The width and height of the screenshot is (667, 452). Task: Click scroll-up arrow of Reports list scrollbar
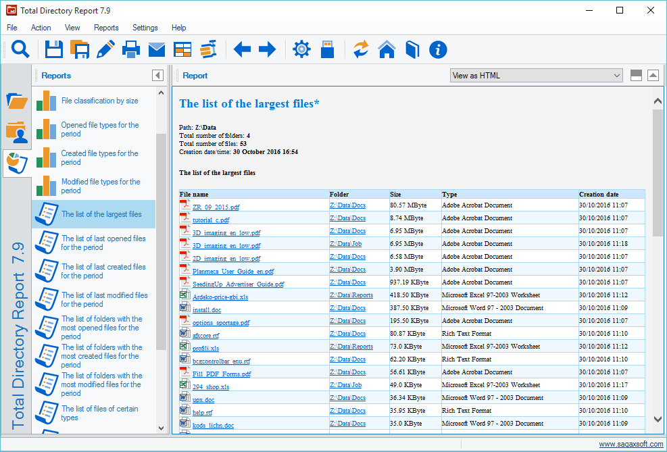point(162,93)
